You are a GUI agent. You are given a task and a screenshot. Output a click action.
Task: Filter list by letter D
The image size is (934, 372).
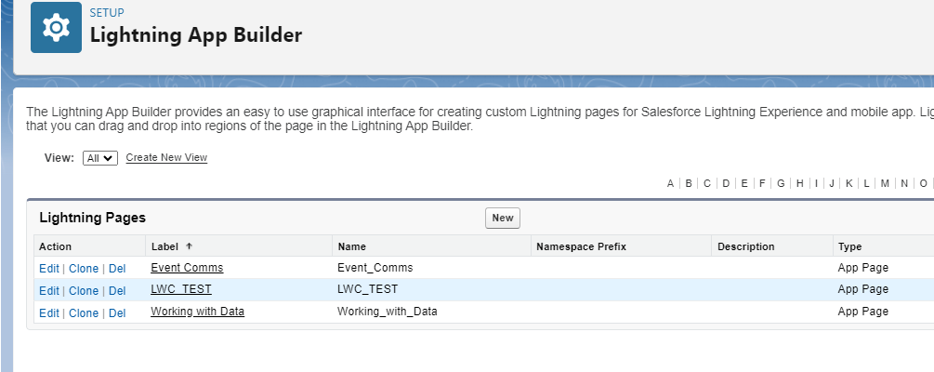(726, 183)
